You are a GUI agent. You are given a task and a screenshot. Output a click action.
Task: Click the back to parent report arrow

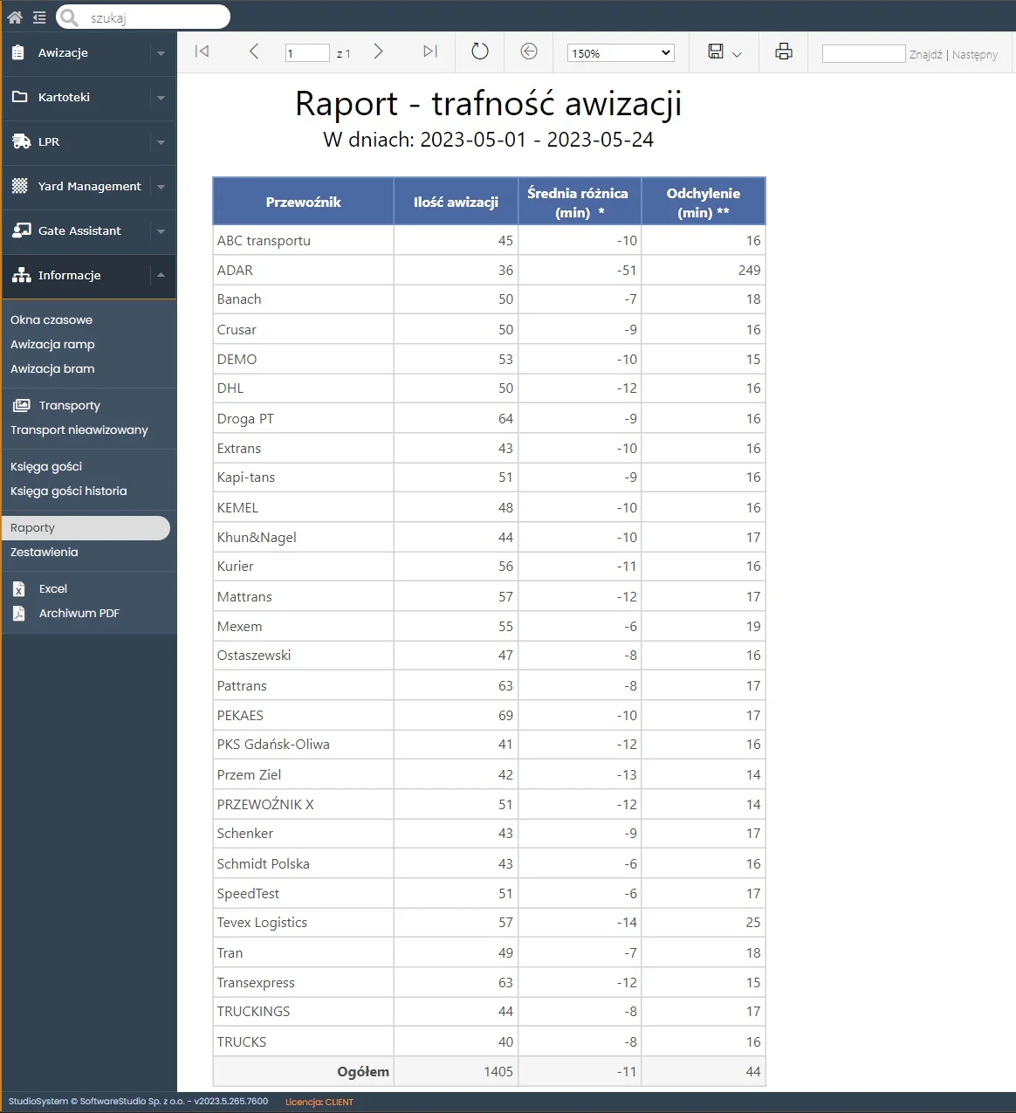click(x=529, y=52)
